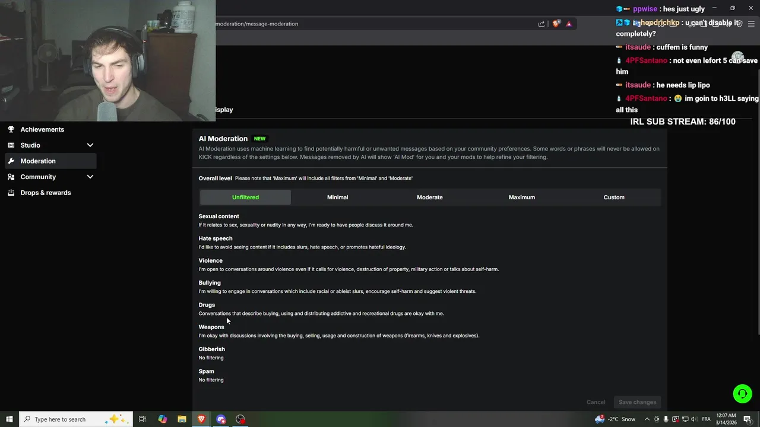Open the volume tray icon
The width and height of the screenshot is (760, 427).
coord(693,419)
